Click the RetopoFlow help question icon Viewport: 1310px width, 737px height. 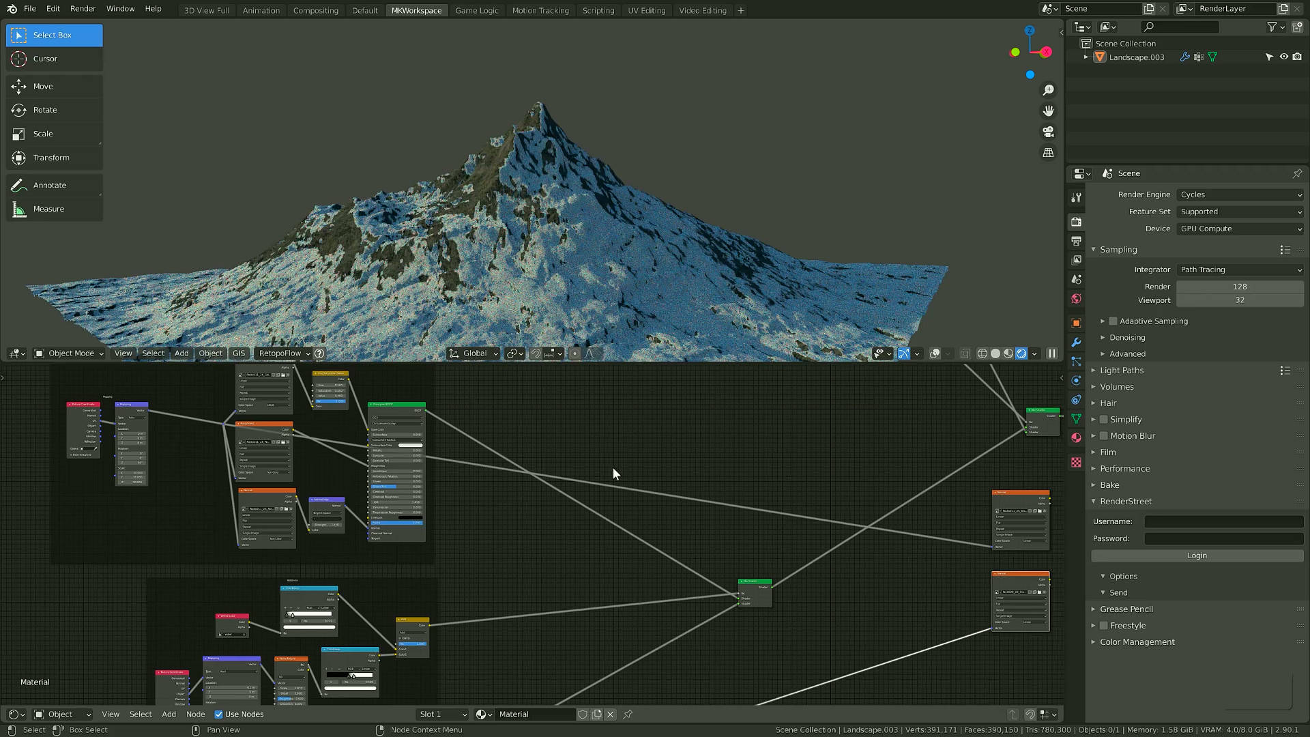pyautogui.click(x=319, y=353)
